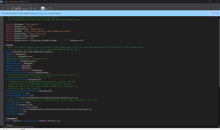Click the ArchitecturesInstallIn64BitMode line
This screenshot has height=130, width=220.
point(29,91)
